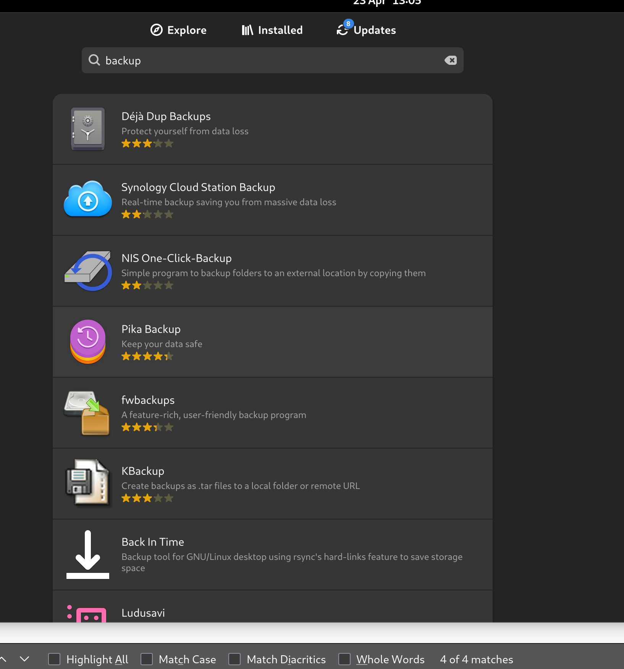Click the Déjà Dup Backups safe icon

[x=88, y=129]
